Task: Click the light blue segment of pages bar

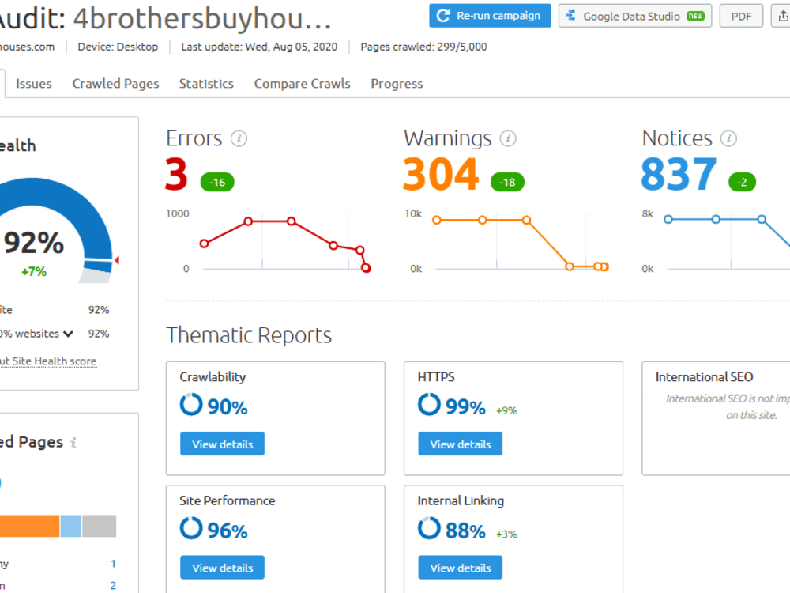Action: coord(70,526)
